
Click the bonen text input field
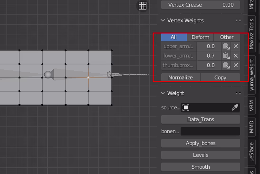pyautogui.click(x=210, y=131)
